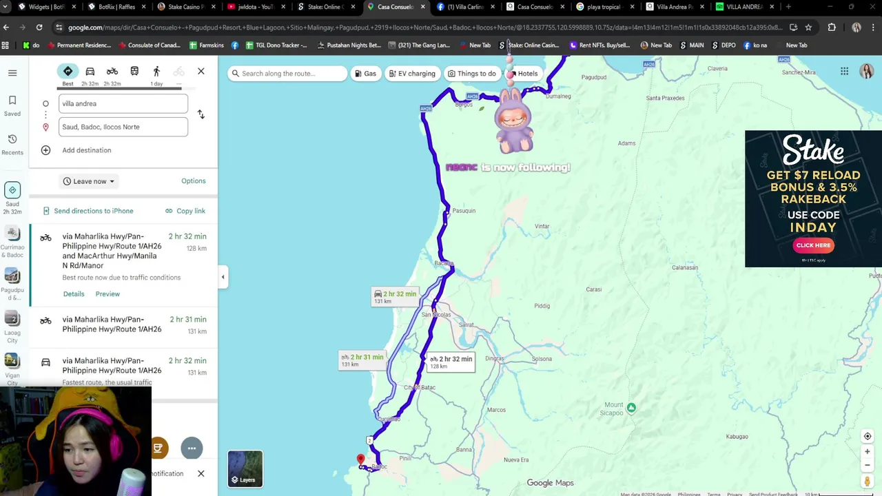Viewport: 882px width, 496px height.
Task: Filter by Things to do
Action: tap(471, 74)
